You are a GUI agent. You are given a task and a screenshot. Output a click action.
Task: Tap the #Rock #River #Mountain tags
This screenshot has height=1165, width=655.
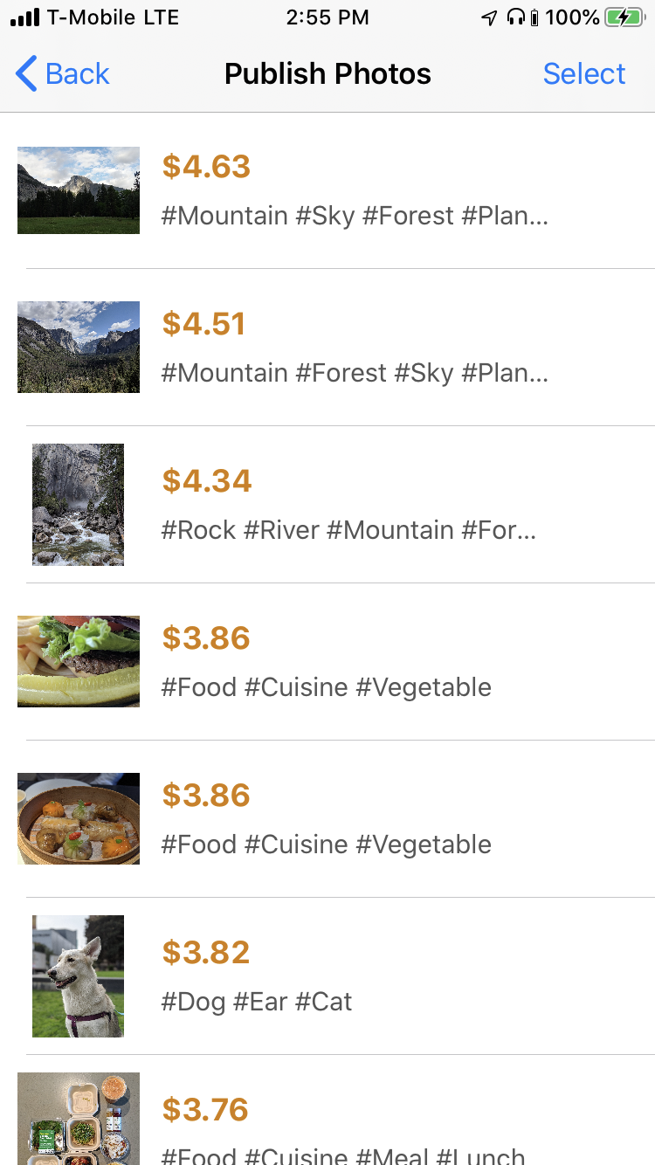pos(348,530)
